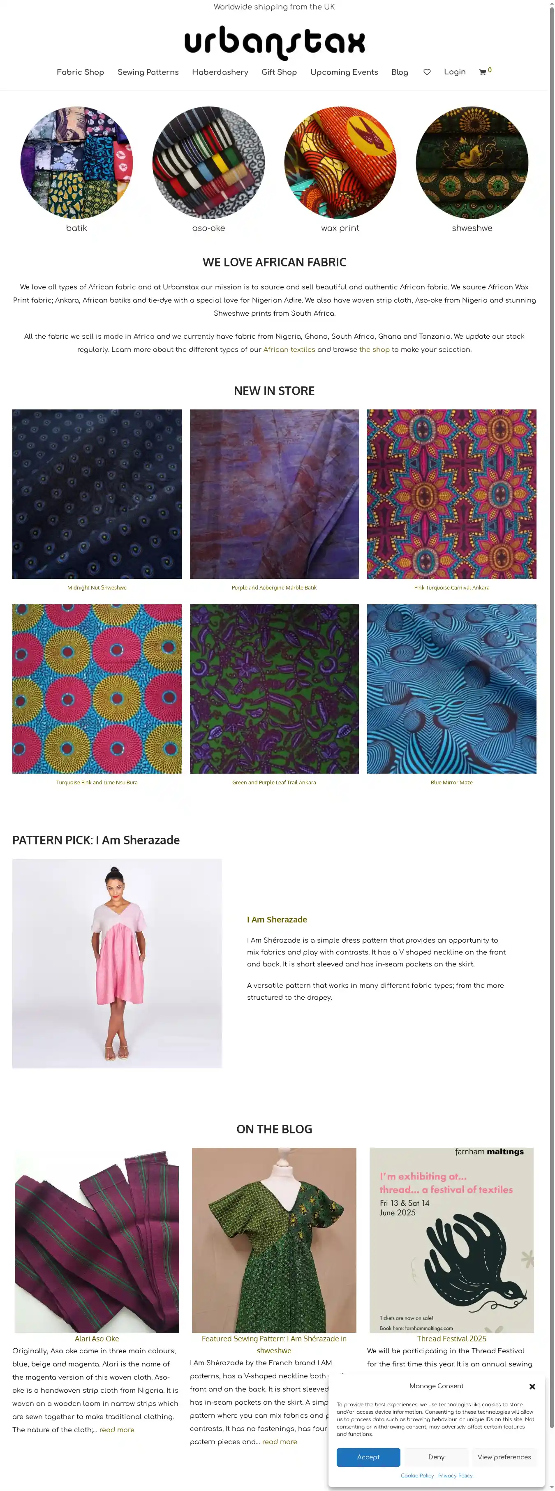
Task: Deny cookies in consent dialog
Action: 436,1457
